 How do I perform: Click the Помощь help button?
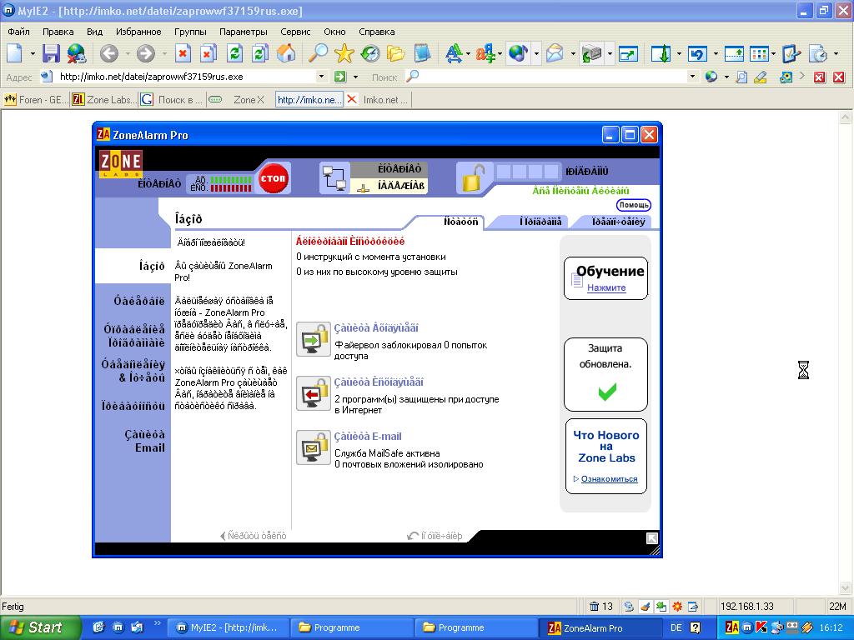pos(634,205)
